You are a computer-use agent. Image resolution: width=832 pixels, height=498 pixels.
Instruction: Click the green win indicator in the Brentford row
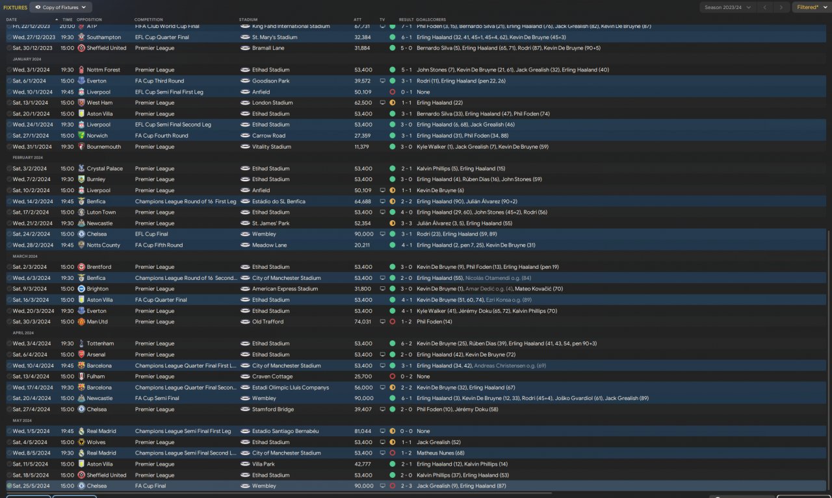393,267
